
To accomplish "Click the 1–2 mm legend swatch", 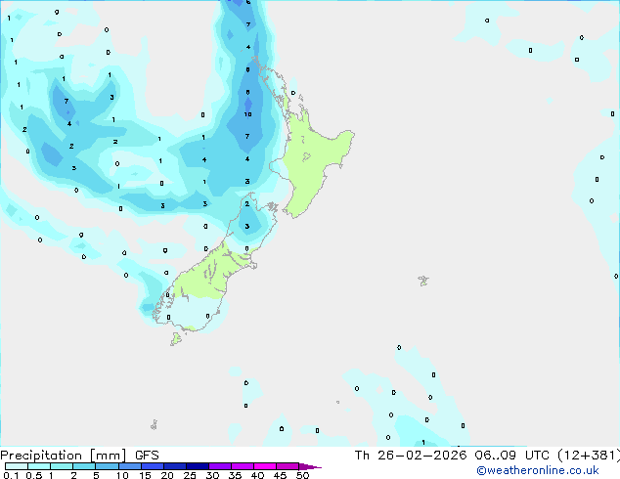I will click(62, 466).
